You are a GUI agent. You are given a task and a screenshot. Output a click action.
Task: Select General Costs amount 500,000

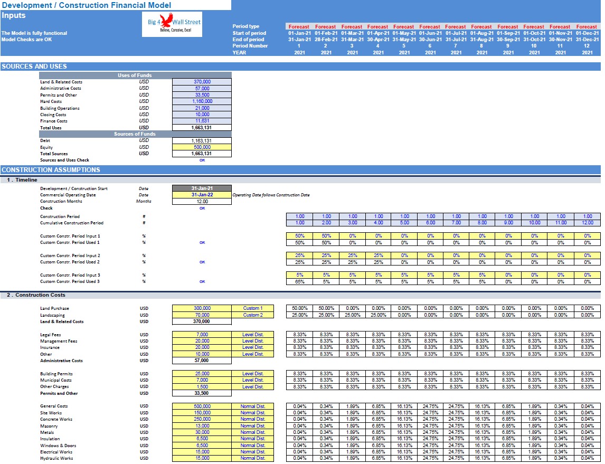(202, 406)
